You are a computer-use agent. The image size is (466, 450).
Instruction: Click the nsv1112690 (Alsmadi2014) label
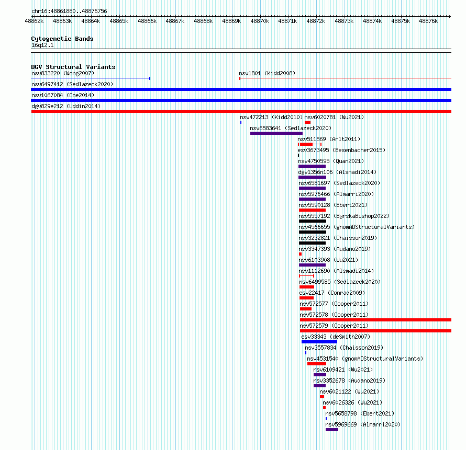click(x=337, y=271)
